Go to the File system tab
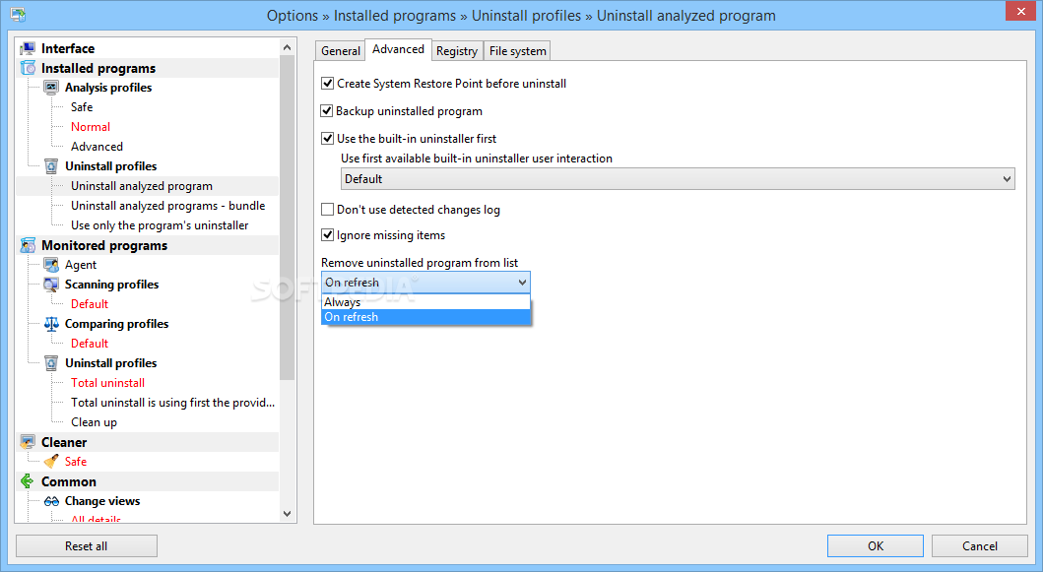 (x=517, y=51)
